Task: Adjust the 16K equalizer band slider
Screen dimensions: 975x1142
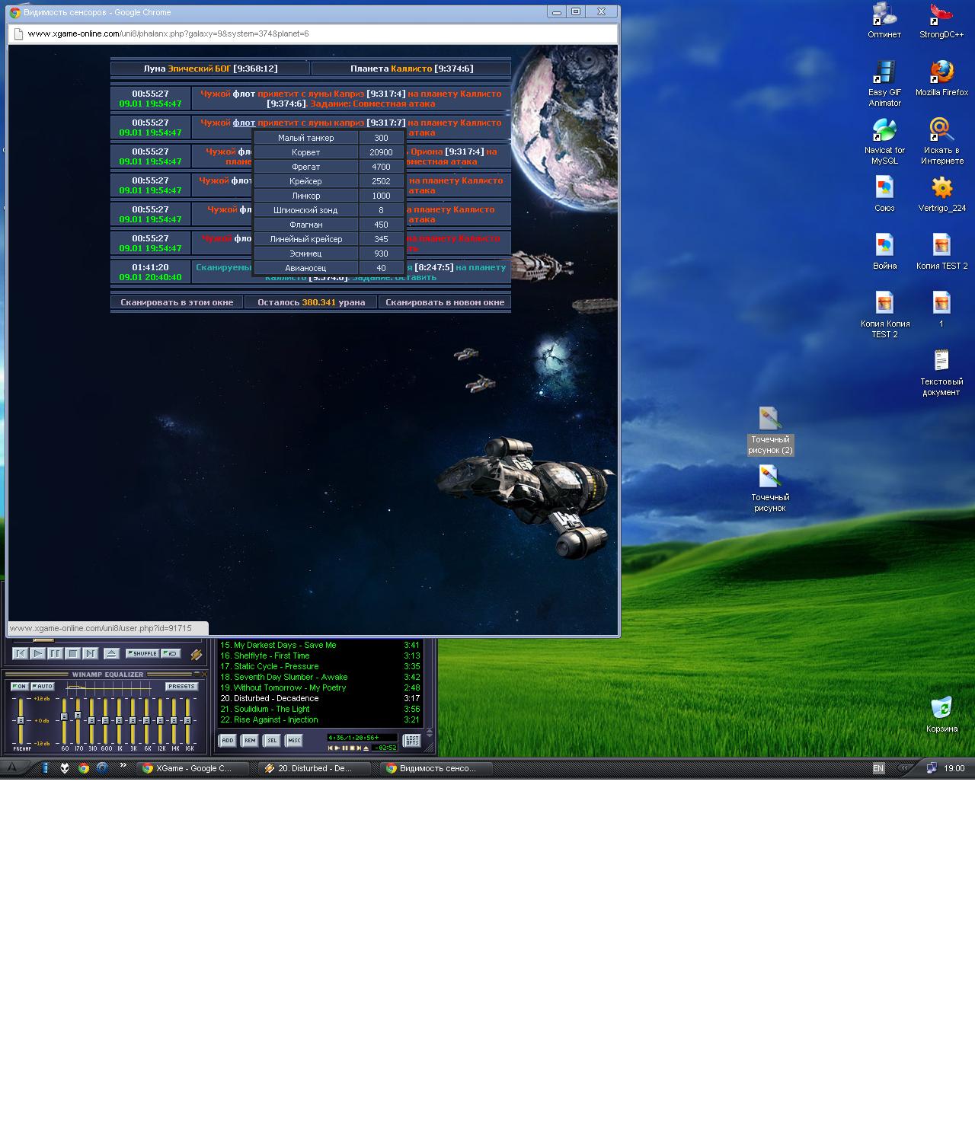Action: [188, 720]
